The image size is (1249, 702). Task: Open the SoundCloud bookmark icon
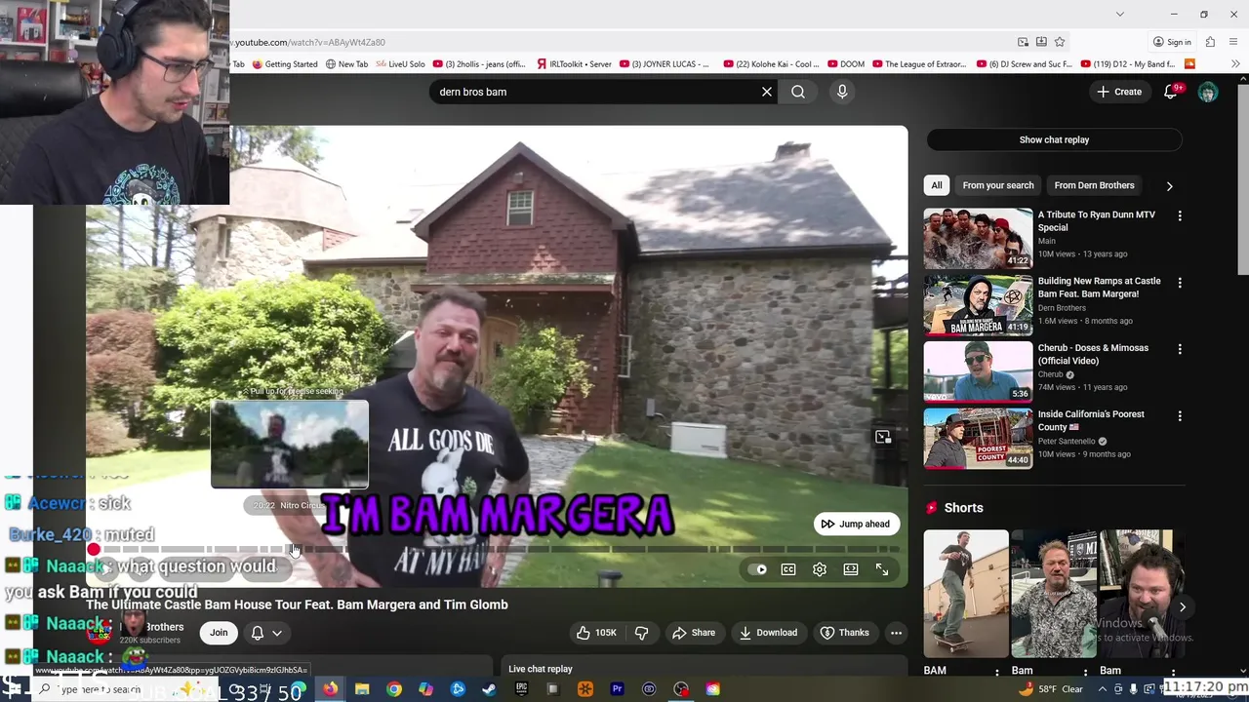click(x=1189, y=64)
